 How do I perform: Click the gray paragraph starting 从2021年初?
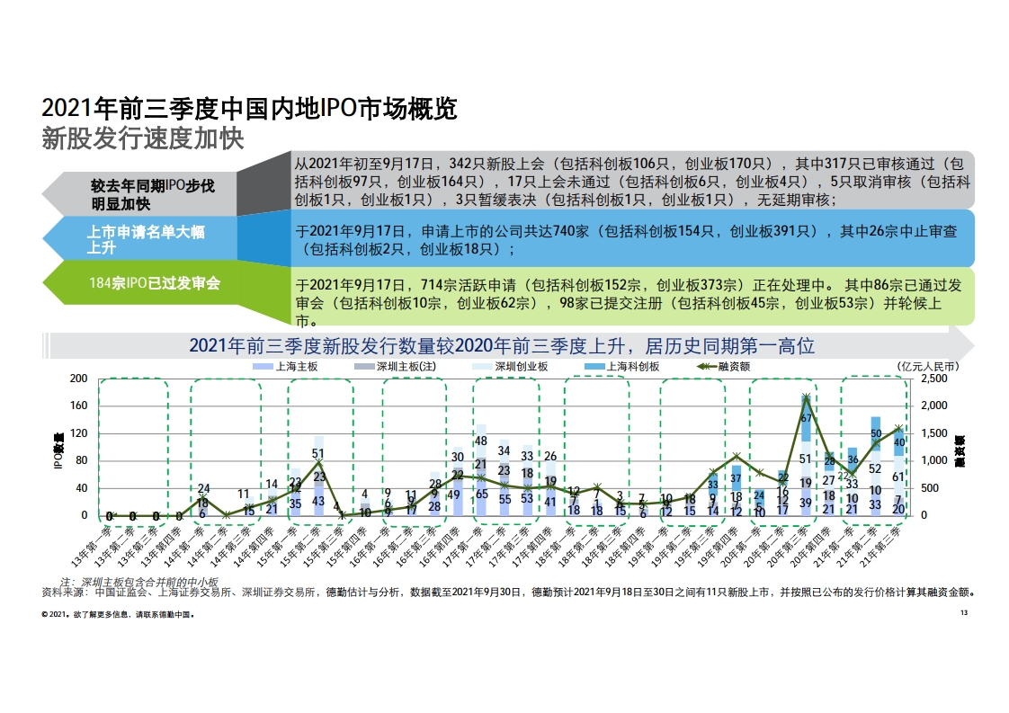[x=632, y=183]
